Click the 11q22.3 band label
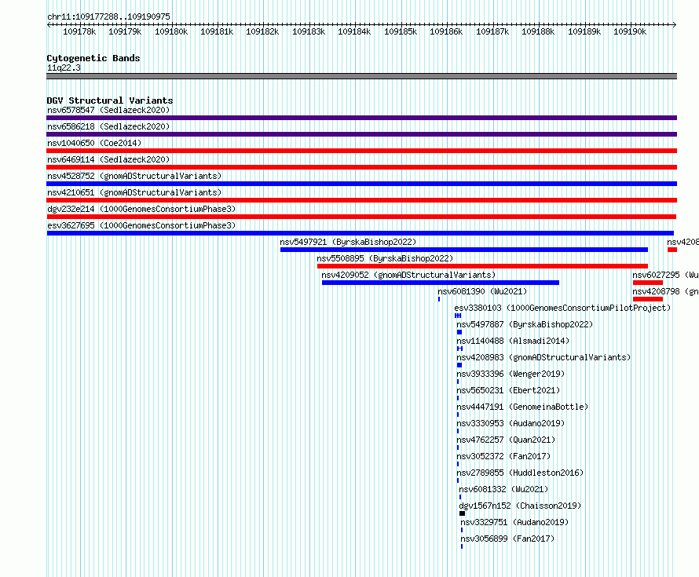The width and height of the screenshot is (699, 577). point(64,68)
